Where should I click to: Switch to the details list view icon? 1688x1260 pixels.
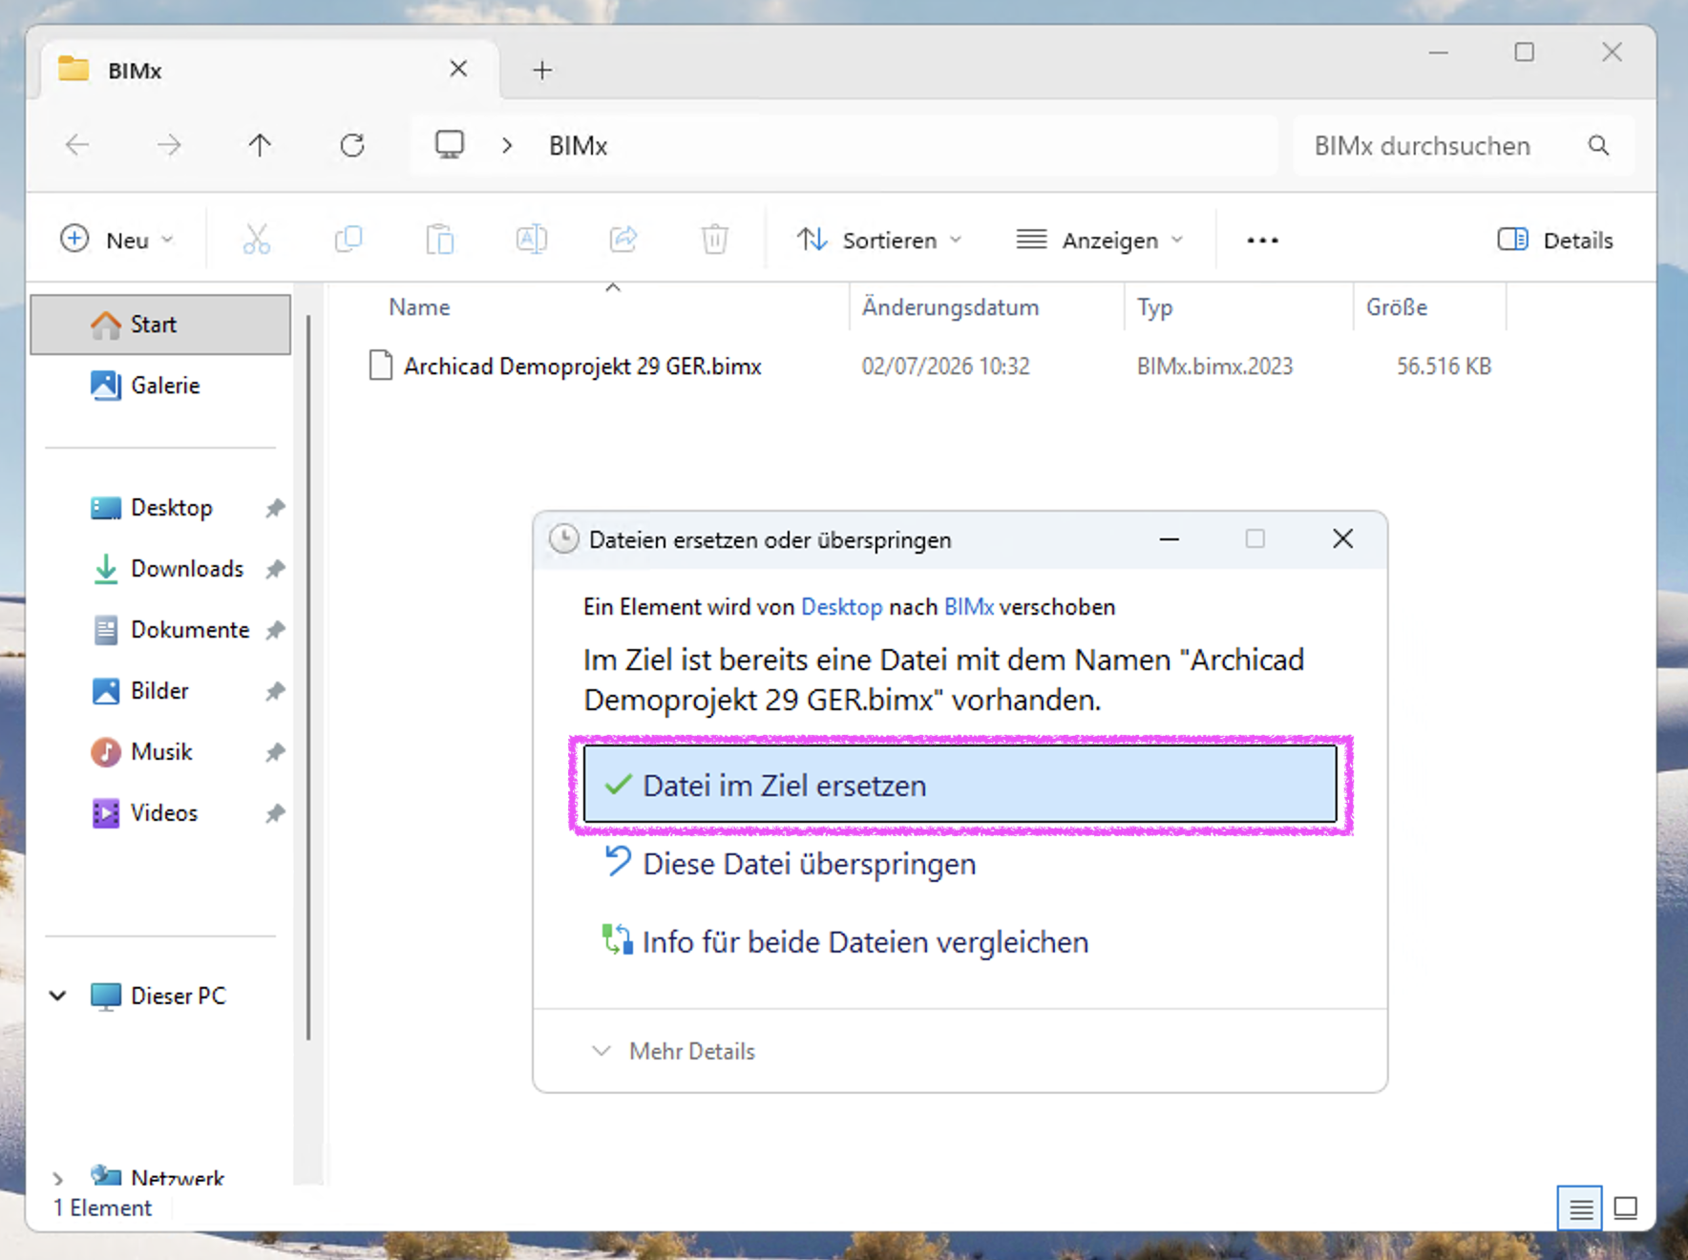(x=1580, y=1208)
